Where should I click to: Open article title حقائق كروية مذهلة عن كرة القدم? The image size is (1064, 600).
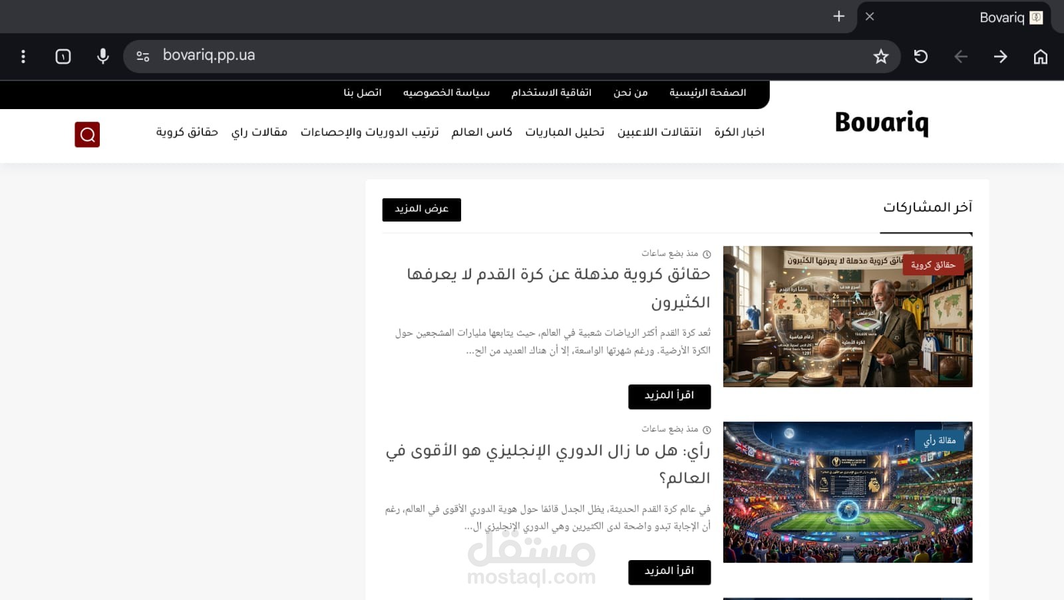click(x=558, y=288)
